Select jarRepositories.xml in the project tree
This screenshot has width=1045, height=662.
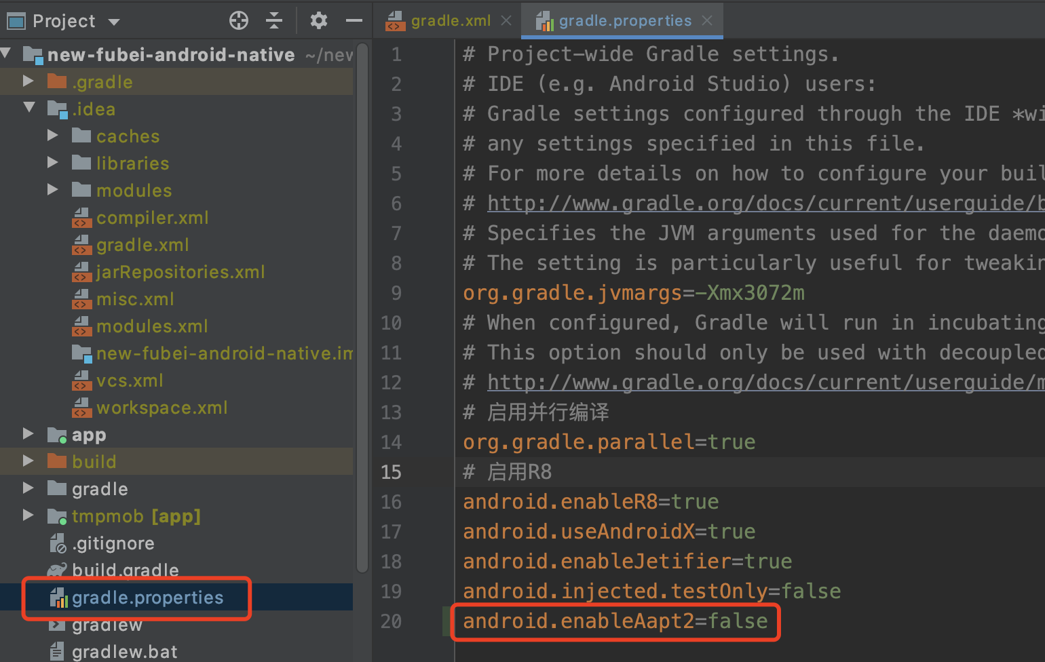[180, 272]
